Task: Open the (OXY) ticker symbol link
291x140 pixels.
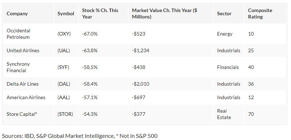Action: [x=64, y=34]
